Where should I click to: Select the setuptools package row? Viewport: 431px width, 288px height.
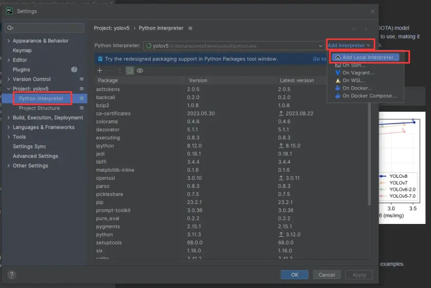[x=231, y=242]
